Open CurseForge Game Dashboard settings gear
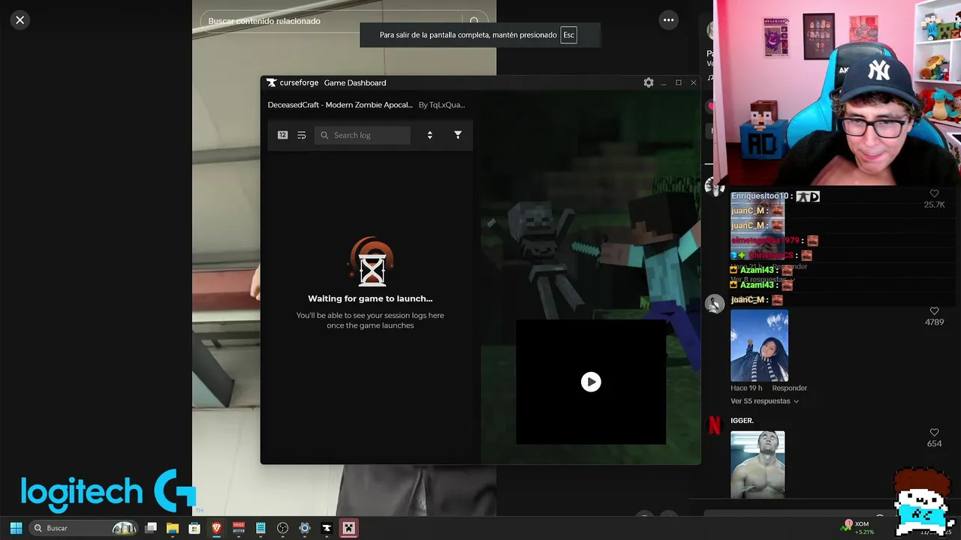Viewport: 961px width, 540px height. click(x=649, y=82)
